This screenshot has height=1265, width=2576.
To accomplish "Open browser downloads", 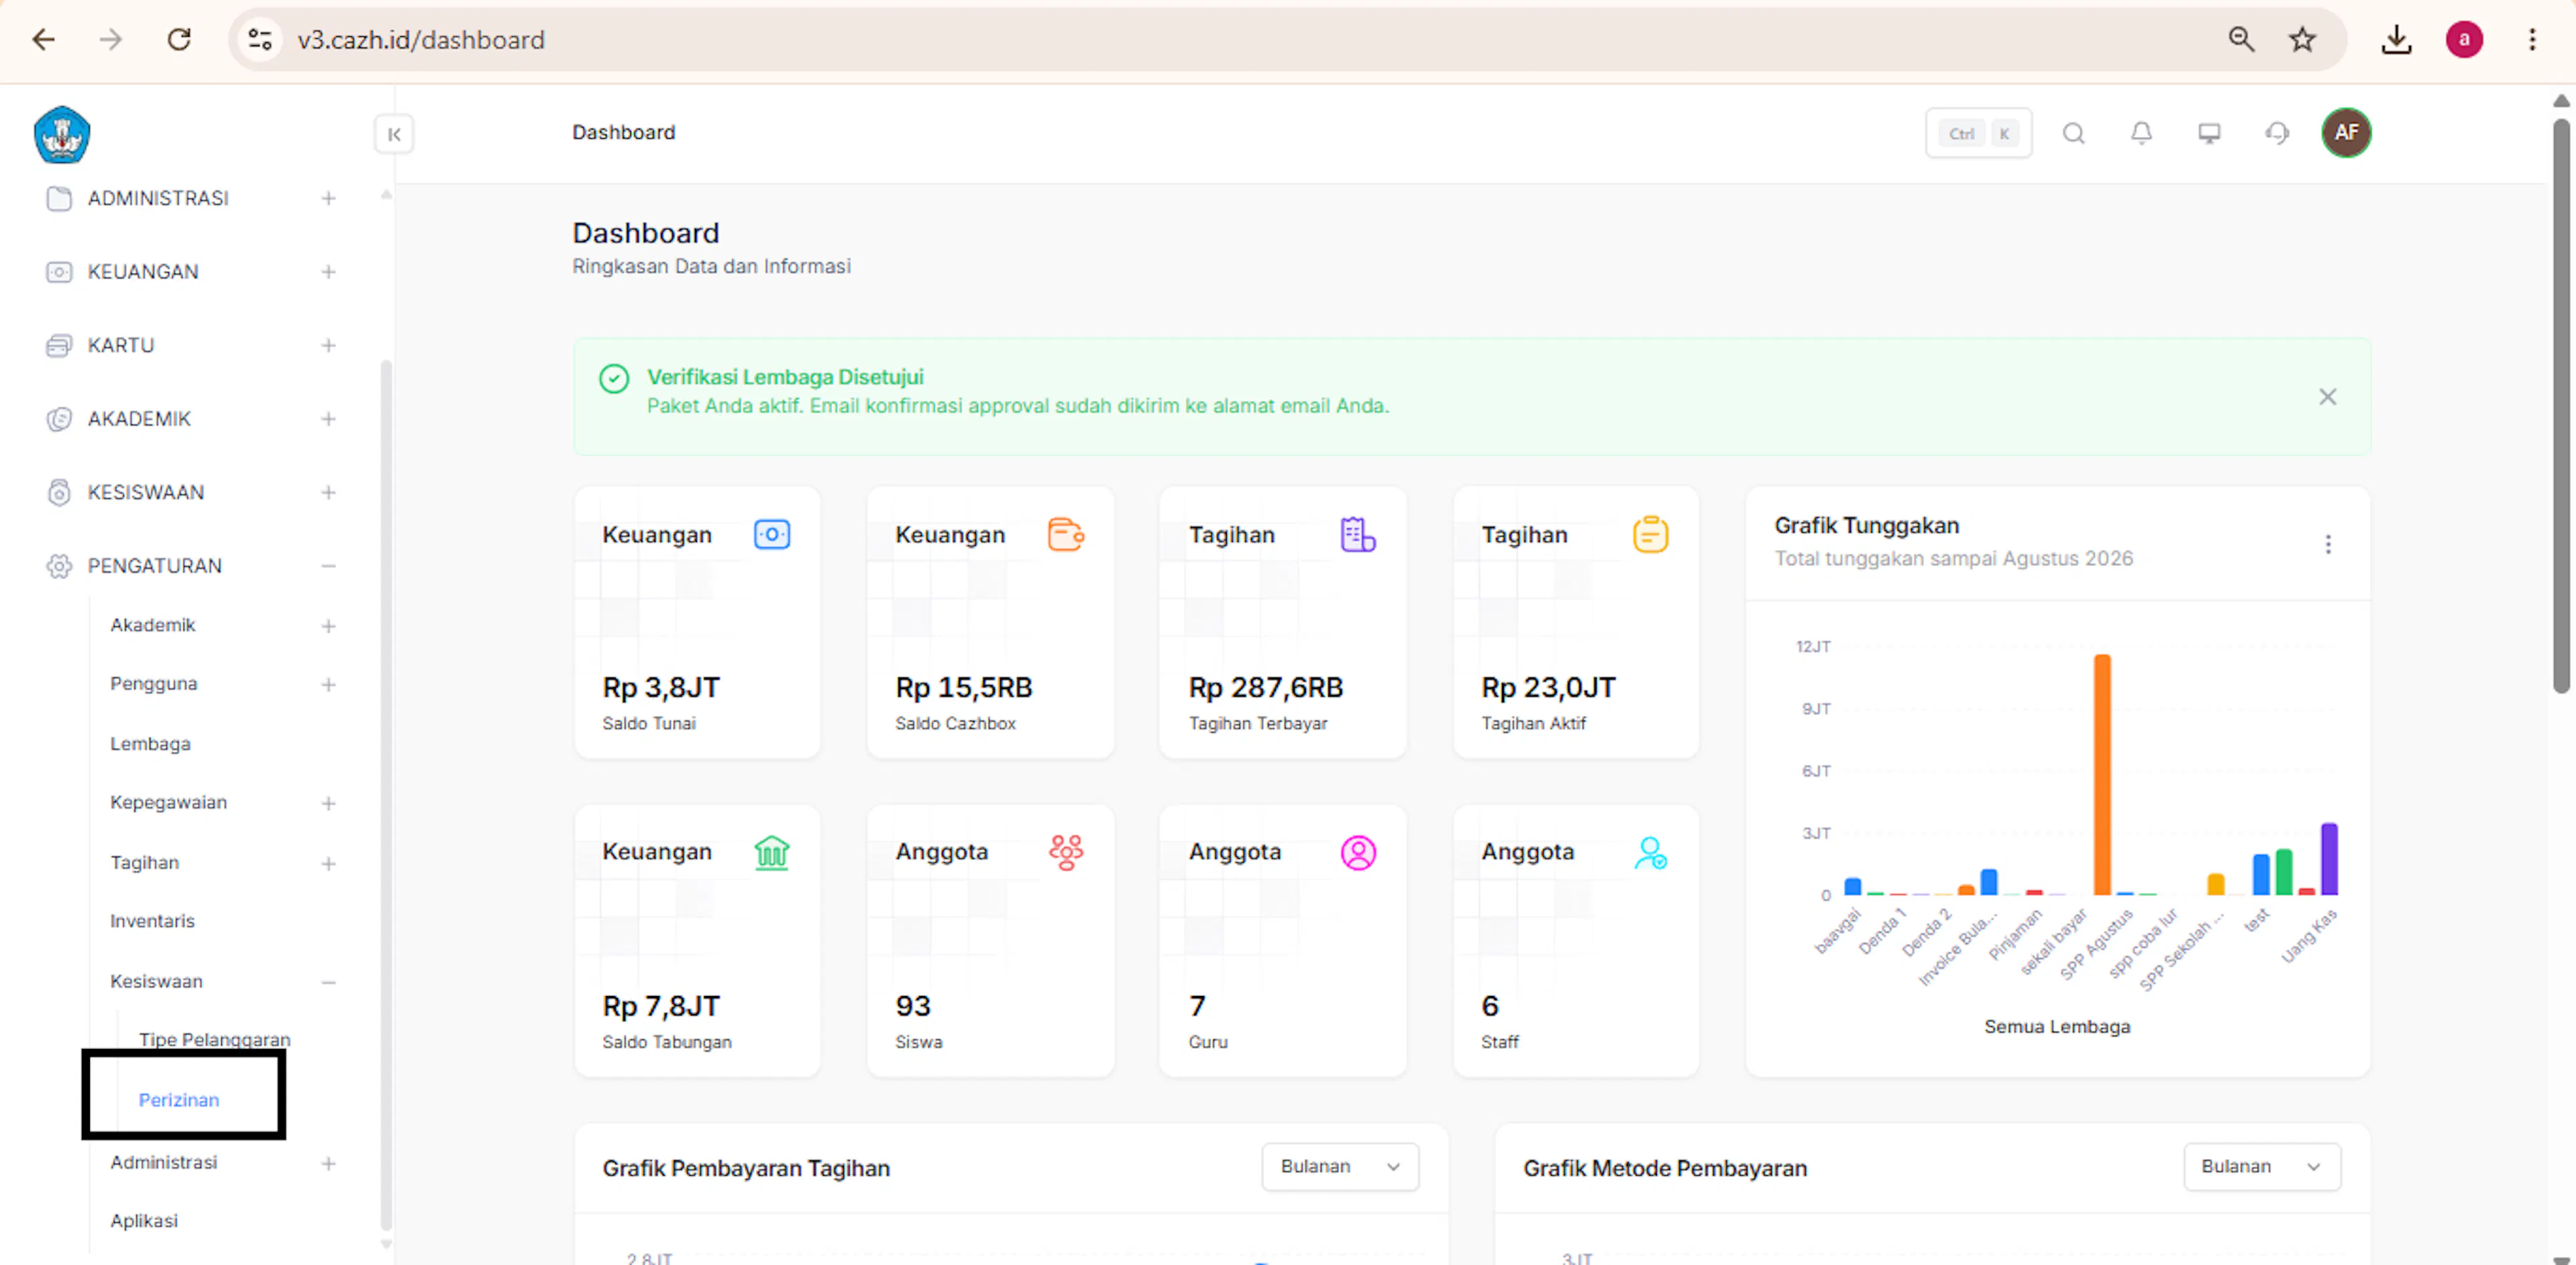I will pos(2397,39).
